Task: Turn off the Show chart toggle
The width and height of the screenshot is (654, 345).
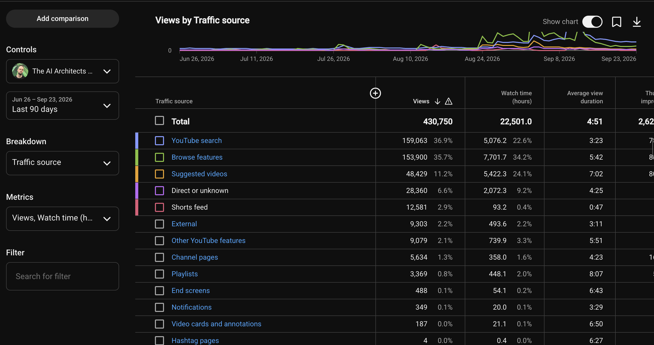Action: 592,22
